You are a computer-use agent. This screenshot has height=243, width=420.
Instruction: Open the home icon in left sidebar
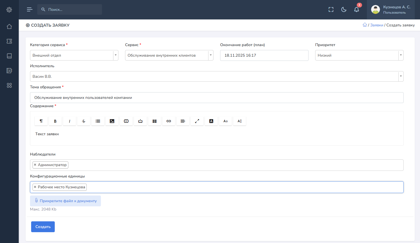[9, 26]
